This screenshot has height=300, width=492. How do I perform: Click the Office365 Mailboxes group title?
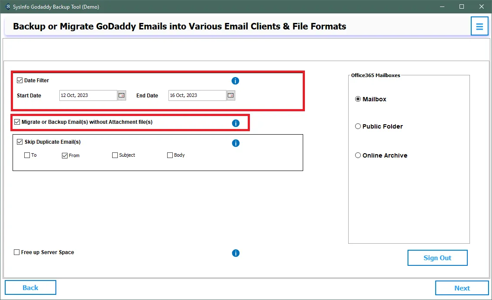[x=375, y=75]
